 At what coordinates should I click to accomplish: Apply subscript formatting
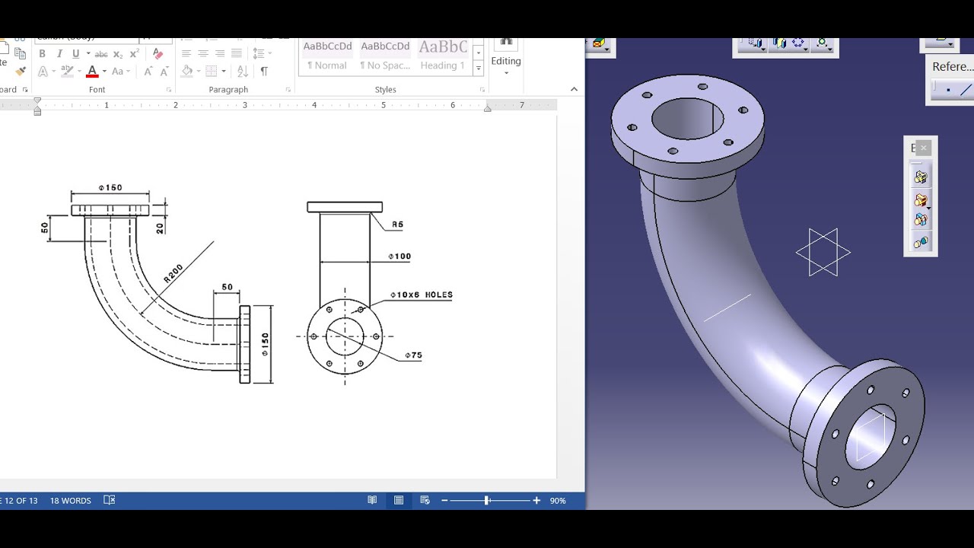[x=118, y=54]
